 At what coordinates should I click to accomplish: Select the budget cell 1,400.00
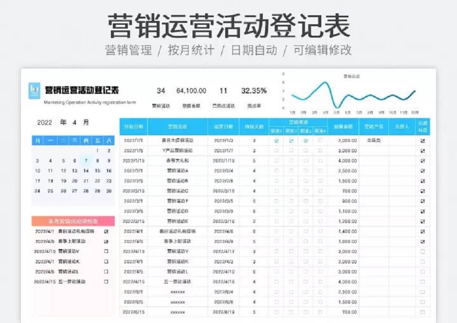coord(343,232)
